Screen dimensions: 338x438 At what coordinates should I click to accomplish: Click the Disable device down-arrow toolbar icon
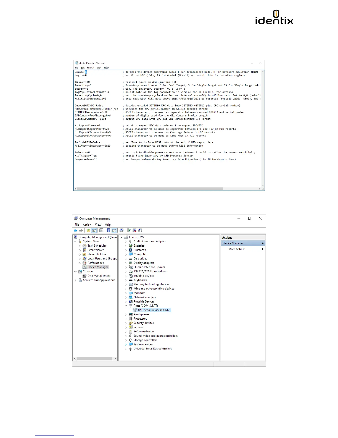tap(140, 230)
